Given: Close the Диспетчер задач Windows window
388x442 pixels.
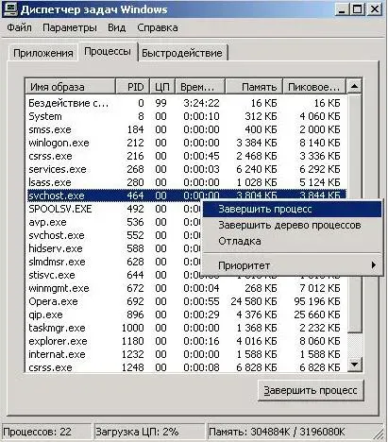Looking at the screenshot, I should (x=375, y=8).
